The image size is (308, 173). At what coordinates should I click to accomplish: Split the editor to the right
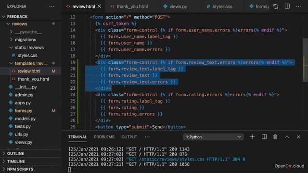(287, 6)
